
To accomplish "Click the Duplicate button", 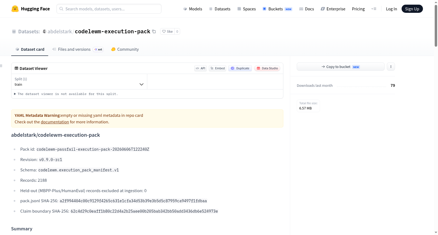I will click(x=240, y=68).
